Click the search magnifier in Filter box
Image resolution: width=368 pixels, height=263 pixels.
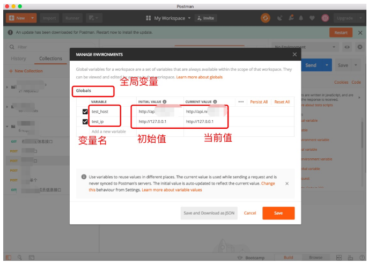12,47
